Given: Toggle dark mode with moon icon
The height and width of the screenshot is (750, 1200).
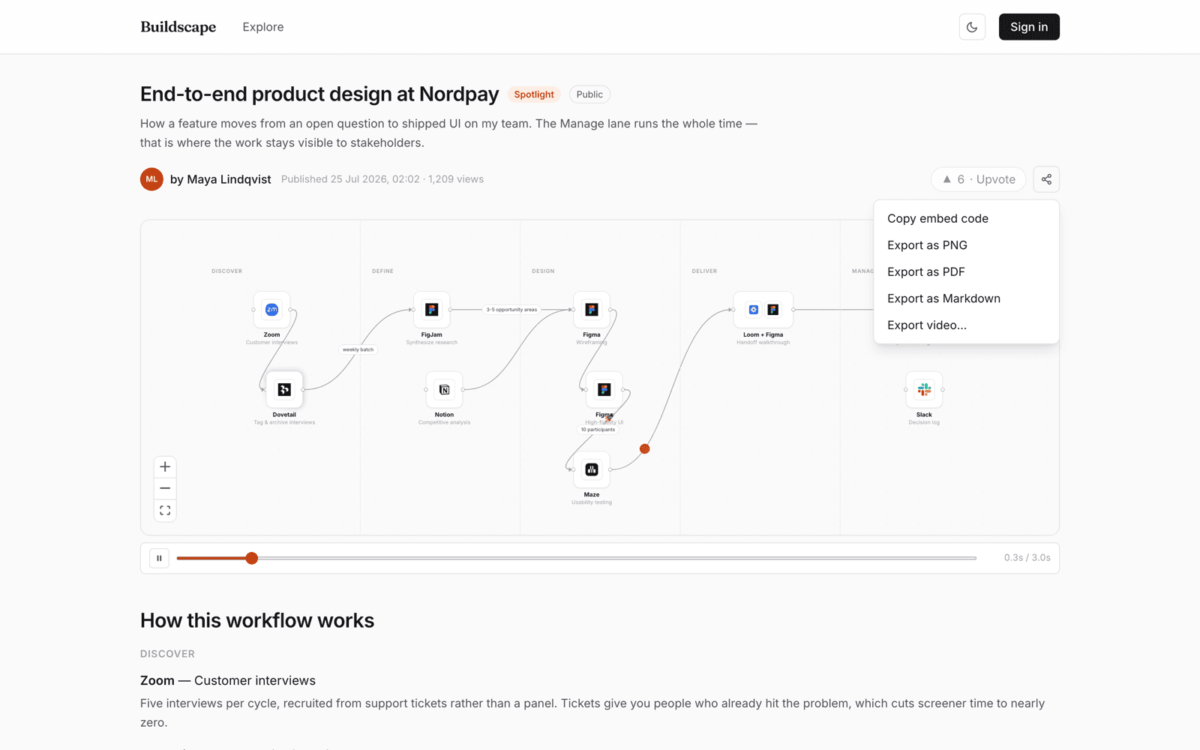Looking at the screenshot, I should pos(972,27).
